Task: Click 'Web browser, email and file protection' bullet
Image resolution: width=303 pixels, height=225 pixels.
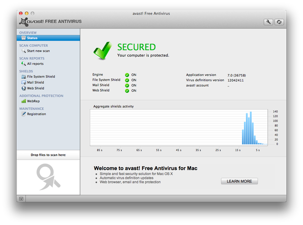Action: click(130, 182)
